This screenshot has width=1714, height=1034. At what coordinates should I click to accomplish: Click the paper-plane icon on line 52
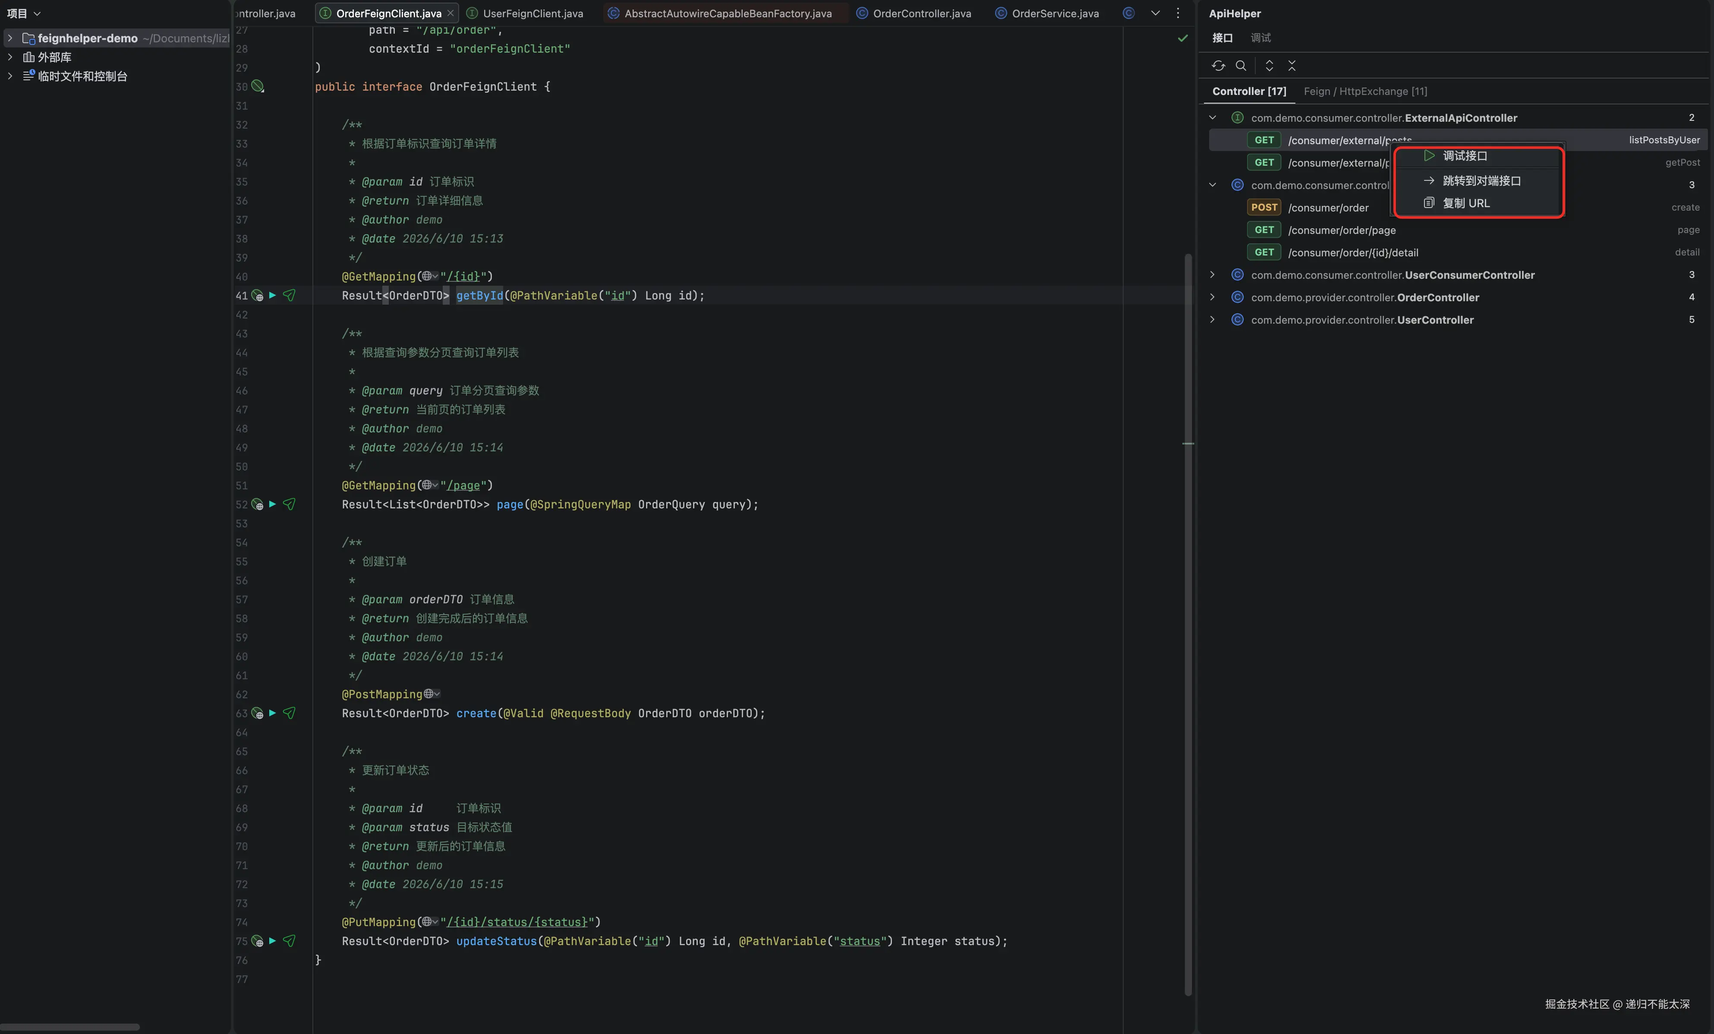tap(290, 504)
